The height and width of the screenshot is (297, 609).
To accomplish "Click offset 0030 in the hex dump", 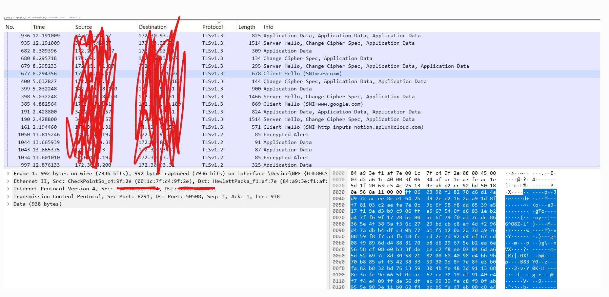I will 339,192.
